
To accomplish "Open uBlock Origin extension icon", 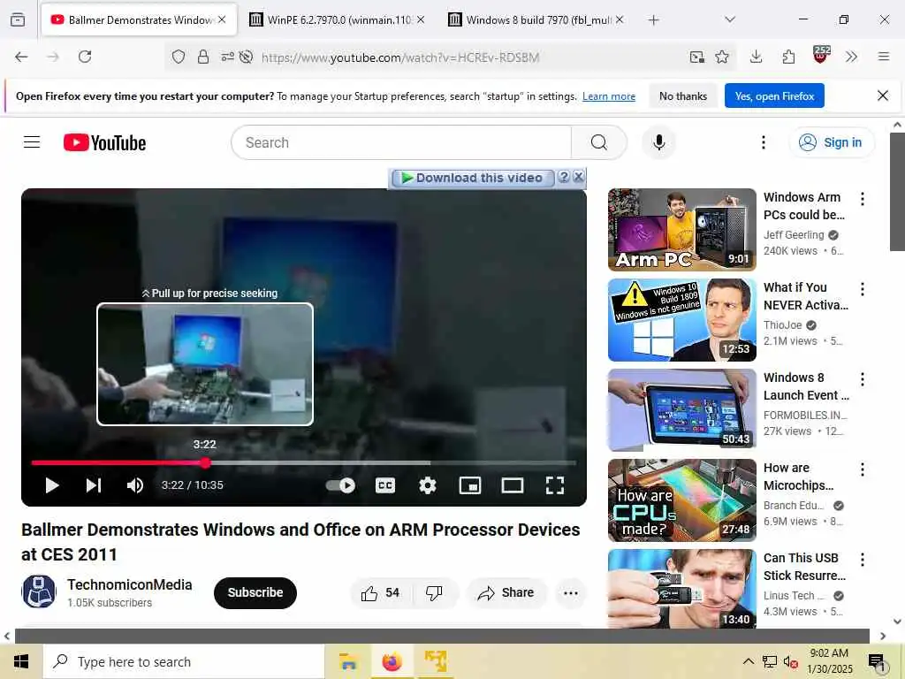I will coord(821,55).
